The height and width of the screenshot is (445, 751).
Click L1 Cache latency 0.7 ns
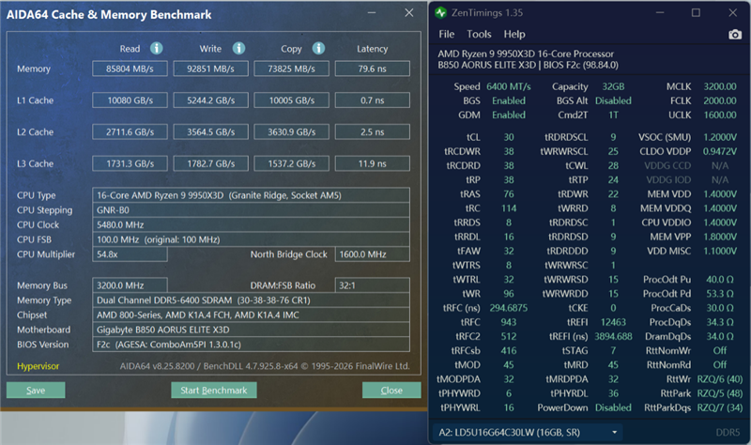372,100
